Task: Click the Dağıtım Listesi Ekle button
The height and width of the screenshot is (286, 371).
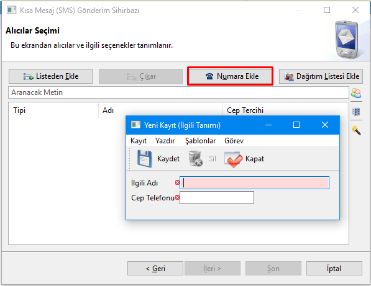Action: pos(321,76)
